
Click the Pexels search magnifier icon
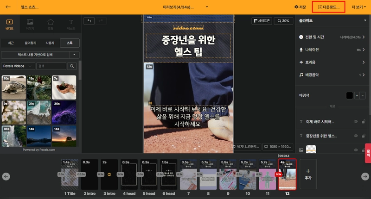click(72, 66)
